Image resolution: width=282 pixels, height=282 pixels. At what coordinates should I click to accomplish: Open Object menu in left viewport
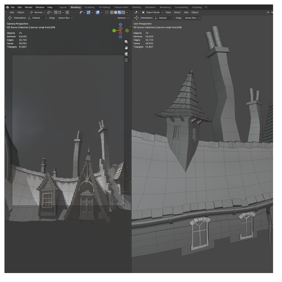pyautogui.click(x=21, y=13)
